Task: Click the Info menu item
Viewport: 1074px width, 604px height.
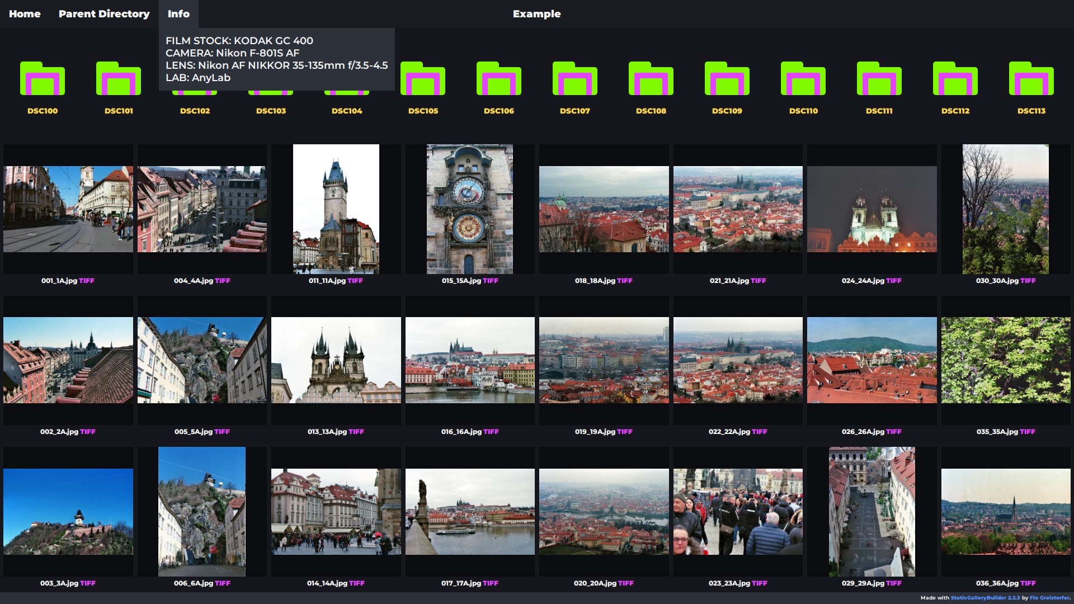Action: coord(178,14)
